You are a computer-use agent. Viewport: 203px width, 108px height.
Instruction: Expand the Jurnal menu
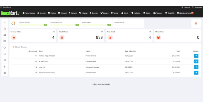[x=41, y=13]
